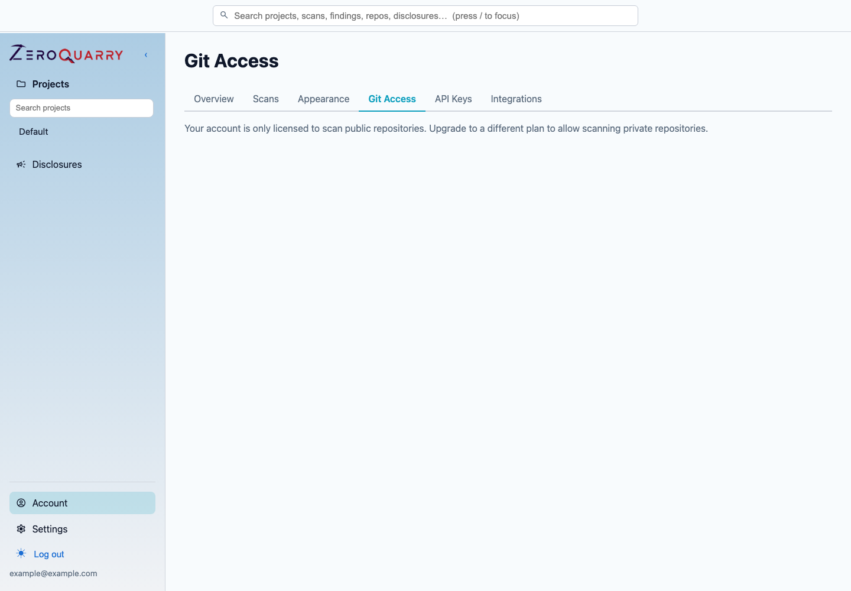851x591 pixels.
Task: Click the Settings gear icon
Action: coord(21,529)
